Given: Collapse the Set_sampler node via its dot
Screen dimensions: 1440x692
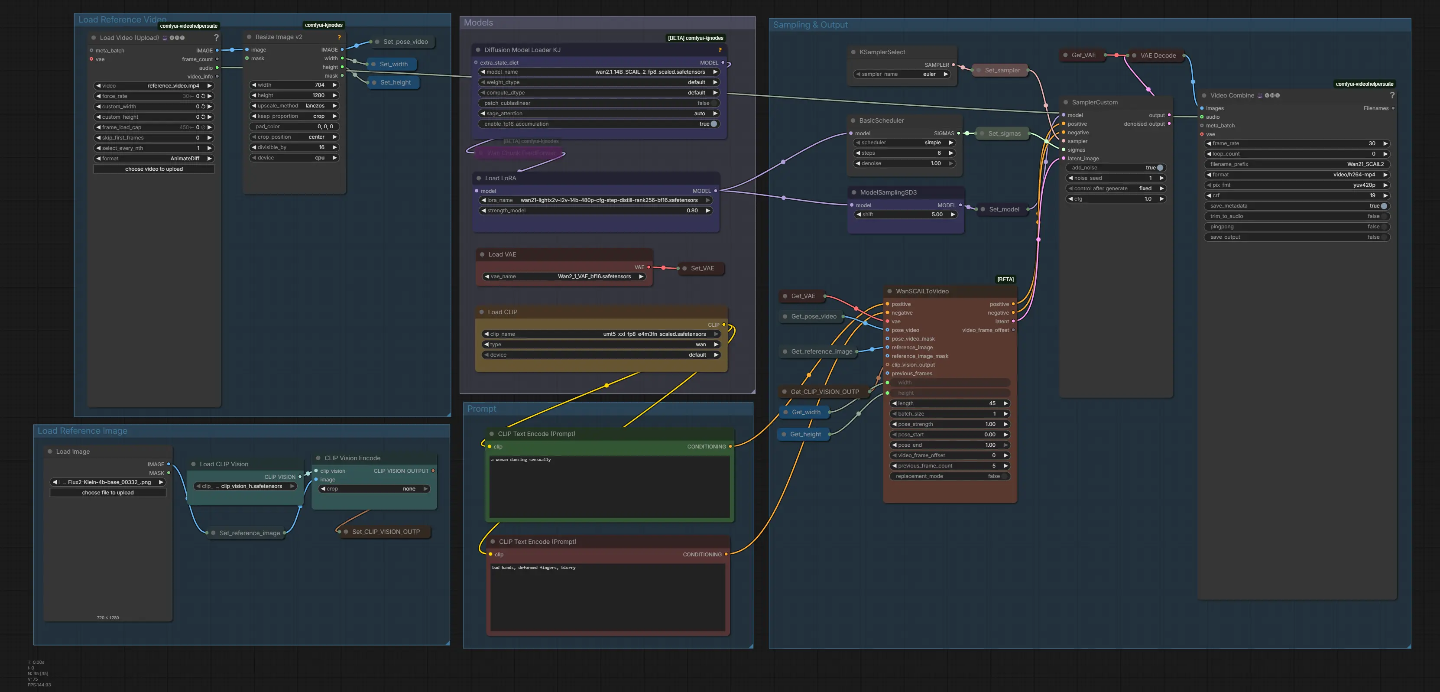Looking at the screenshot, I should [x=978, y=71].
